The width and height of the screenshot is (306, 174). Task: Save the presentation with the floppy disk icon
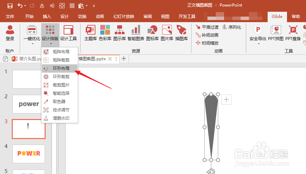pyautogui.click(x=10, y=6)
